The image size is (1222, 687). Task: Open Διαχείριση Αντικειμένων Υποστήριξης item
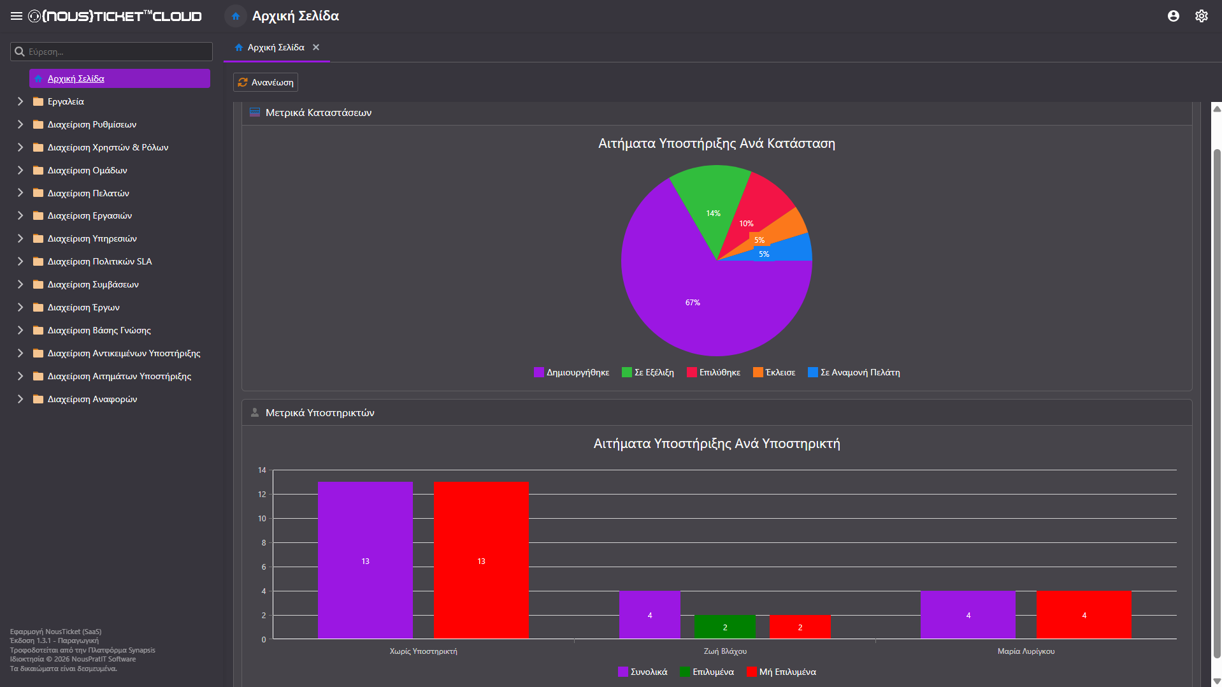pos(124,353)
